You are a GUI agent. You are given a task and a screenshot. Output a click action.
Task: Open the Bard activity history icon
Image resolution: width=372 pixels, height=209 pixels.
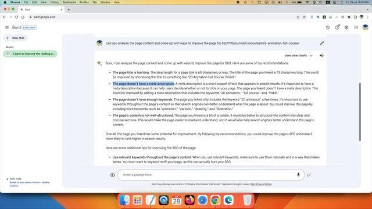click(x=328, y=27)
